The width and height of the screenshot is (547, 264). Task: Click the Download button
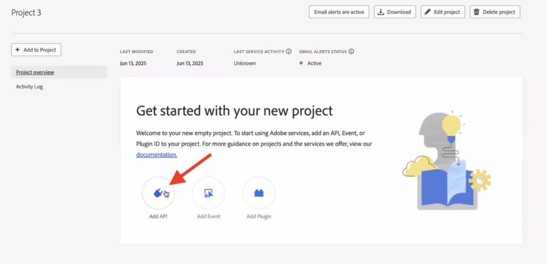(395, 12)
